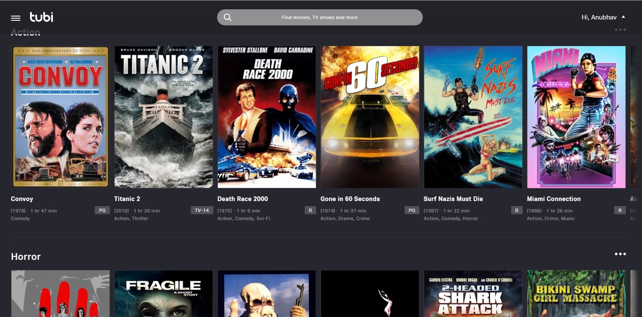Open the 2-Headed Shark Attack poster
This screenshot has height=317, width=642.
pyautogui.click(x=473, y=294)
